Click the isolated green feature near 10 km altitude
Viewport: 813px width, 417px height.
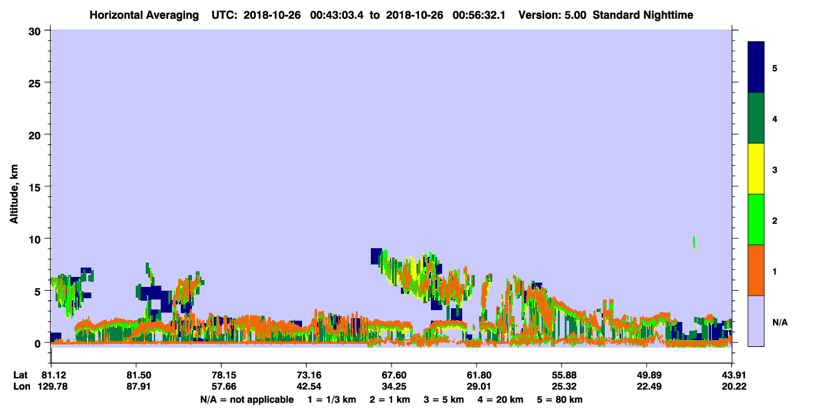pos(694,242)
